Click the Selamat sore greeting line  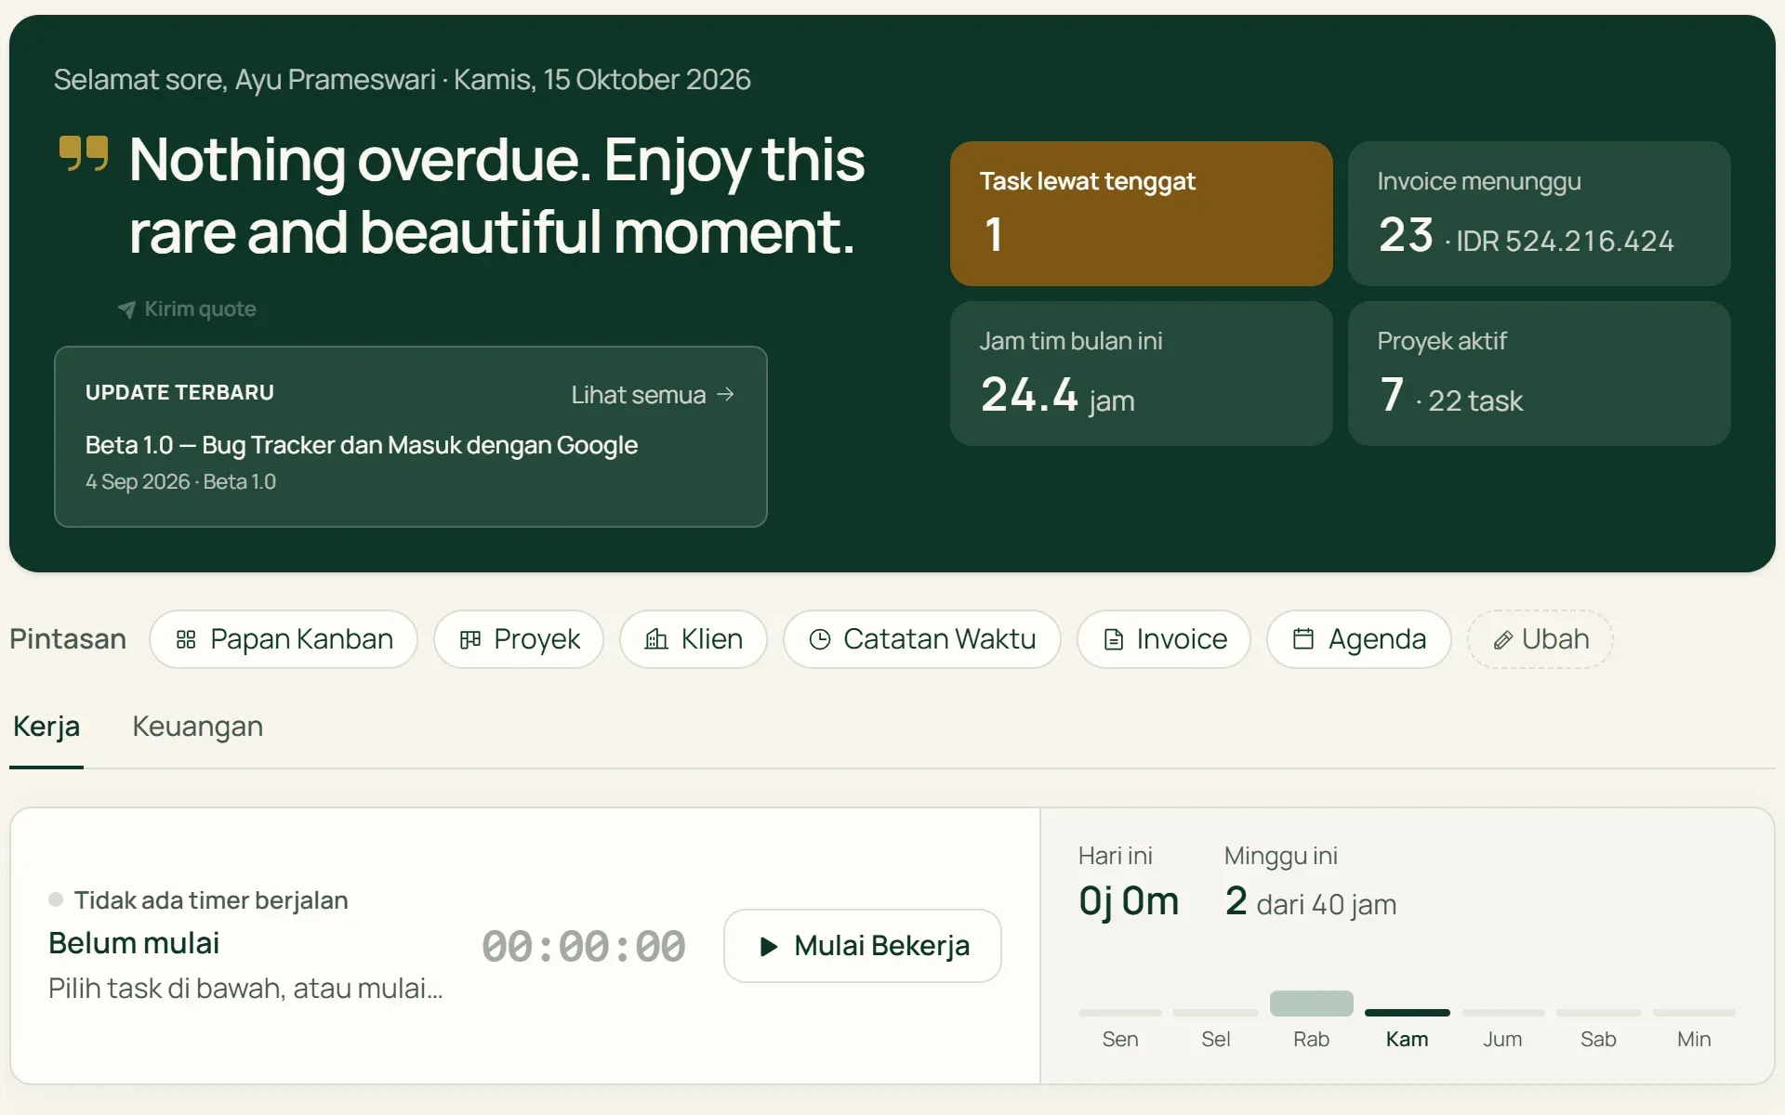[402, 80]
